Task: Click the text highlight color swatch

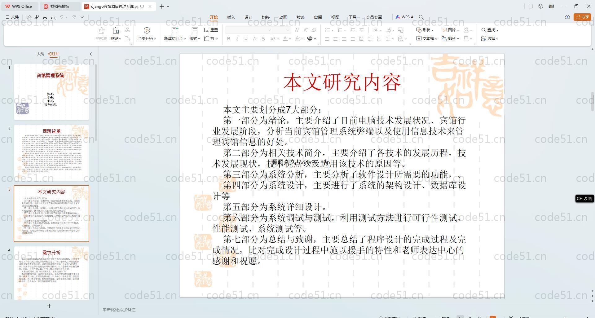Action: click(297, 39)
